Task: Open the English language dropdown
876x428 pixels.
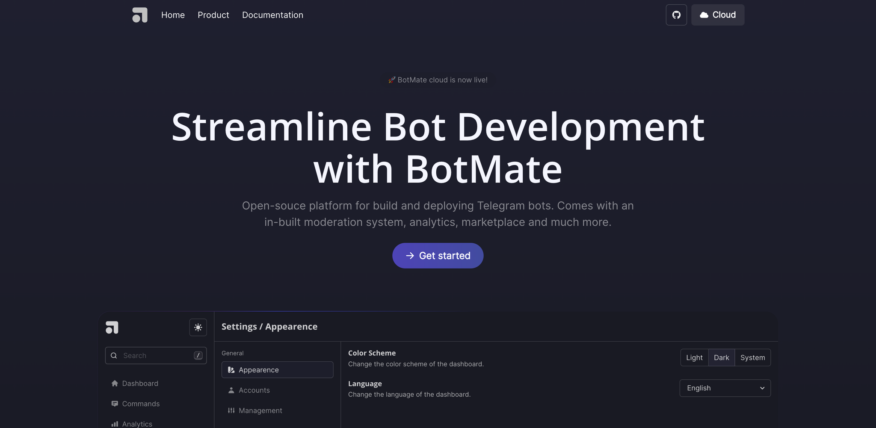Action: [725, 388]
